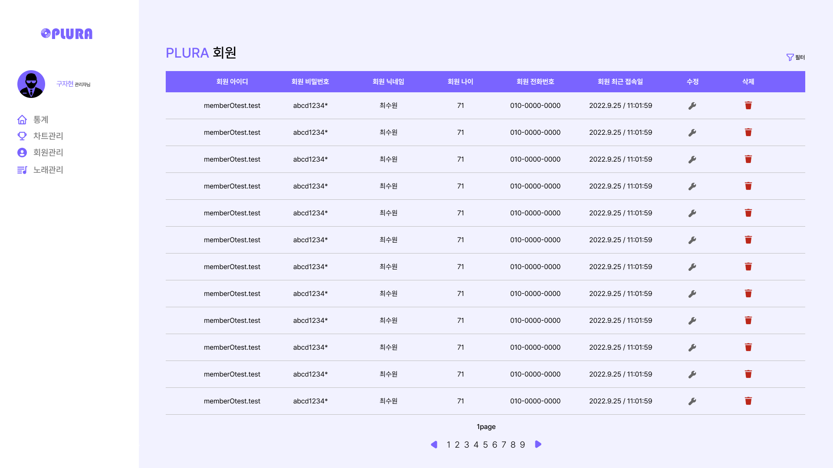This screenshot has width=833, height=468.
Task: Click the trash icon in the last row
Action: 748,401
